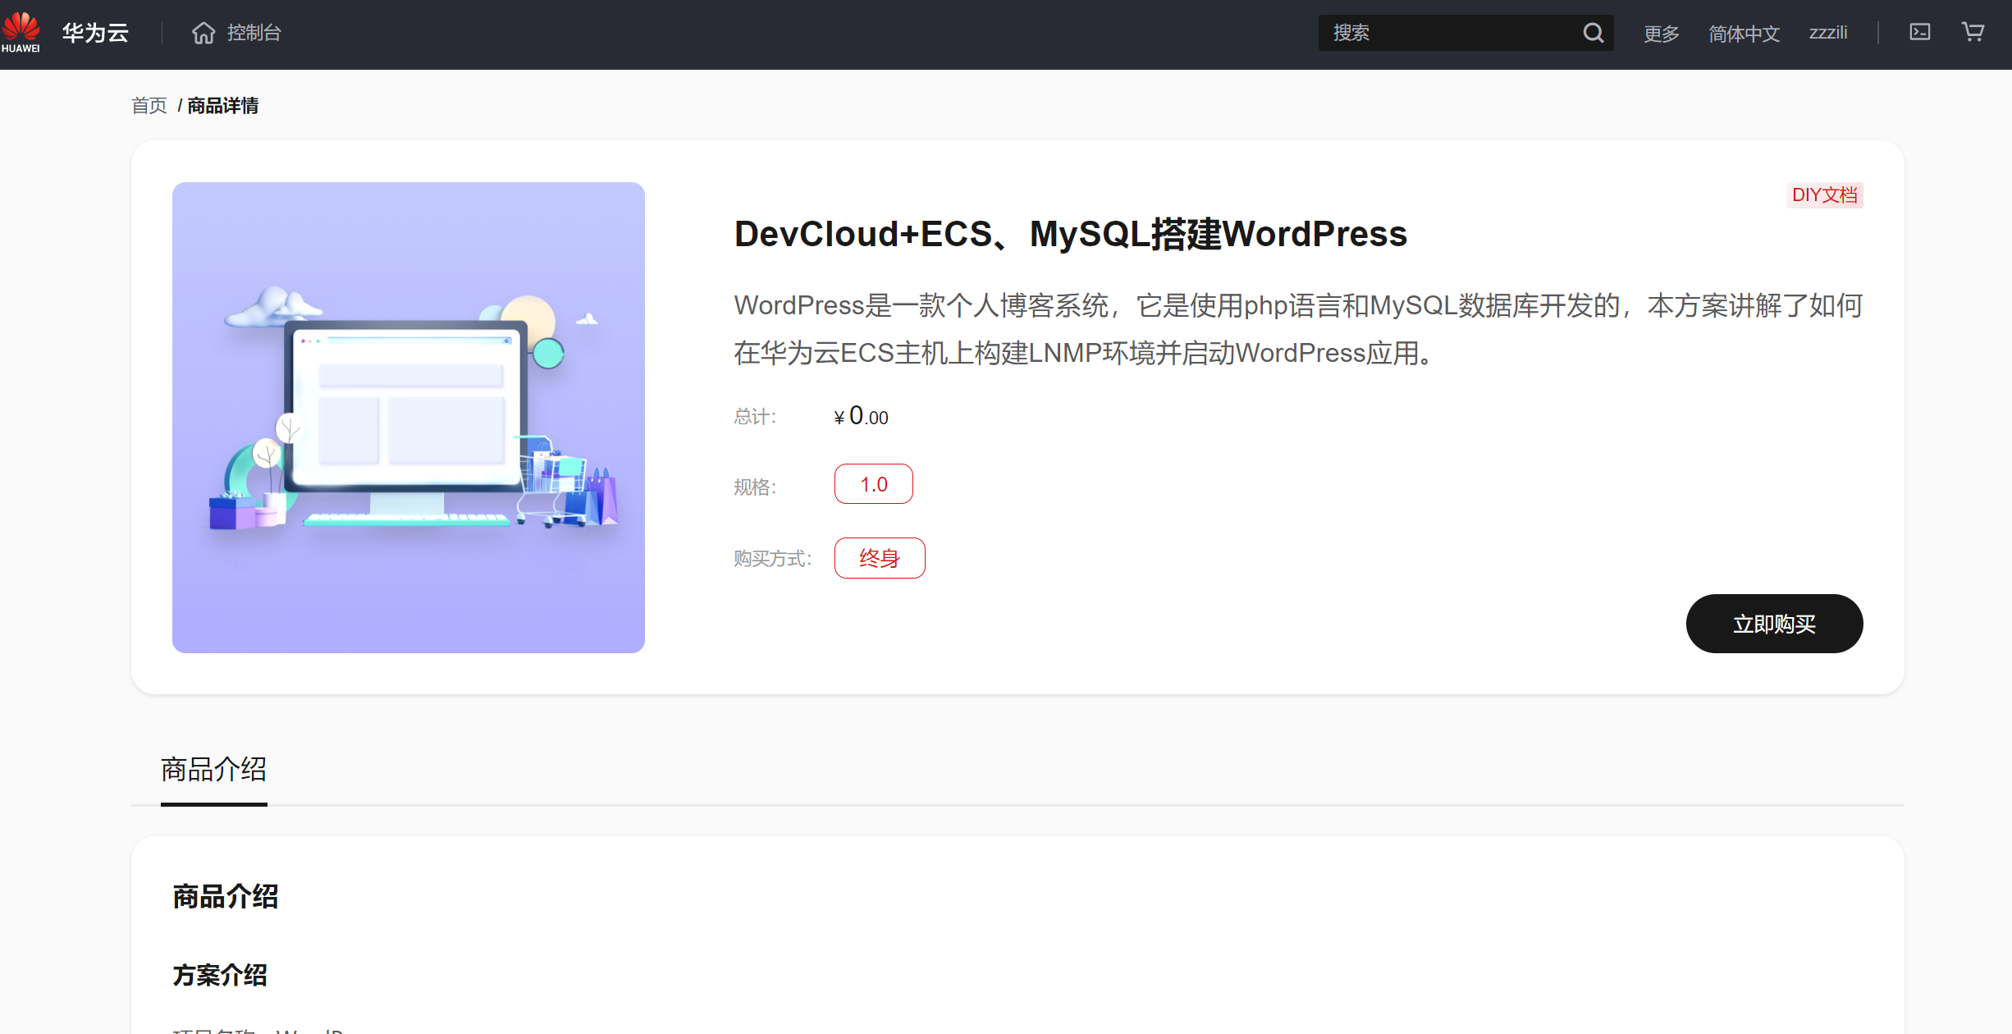The height and width of the screenshot is (1034, 2012).
Task: Select 终身 purchase method option
Action: click(879, 558)
